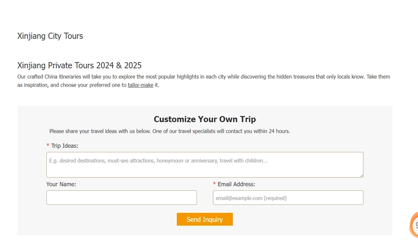Select the Email Address input box
This screenshot has height=242, width=418.
[288, 198]
